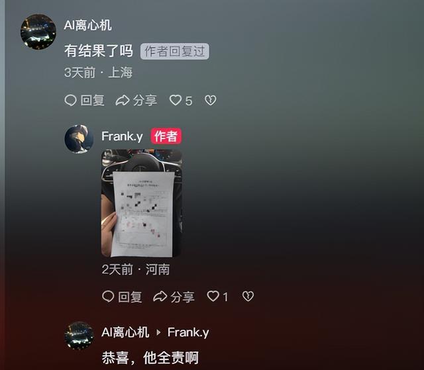Click the 作者回复过 tag
Viewport: 424px width, 370px height.
tap(174, 52)
